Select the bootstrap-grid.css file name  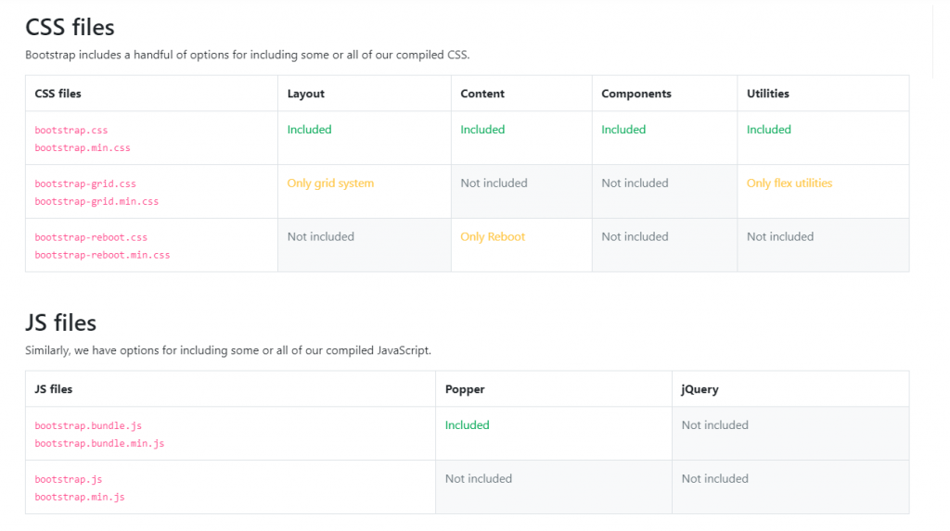[85, 184]
